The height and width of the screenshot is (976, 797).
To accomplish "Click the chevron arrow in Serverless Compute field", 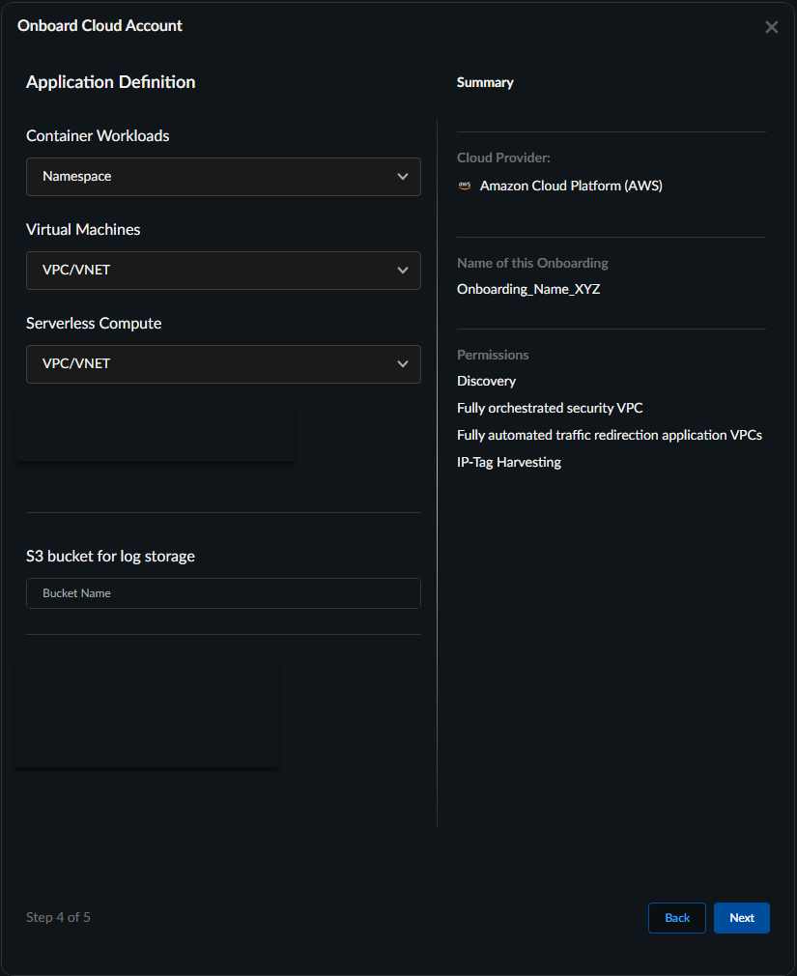I will (403, 364).
